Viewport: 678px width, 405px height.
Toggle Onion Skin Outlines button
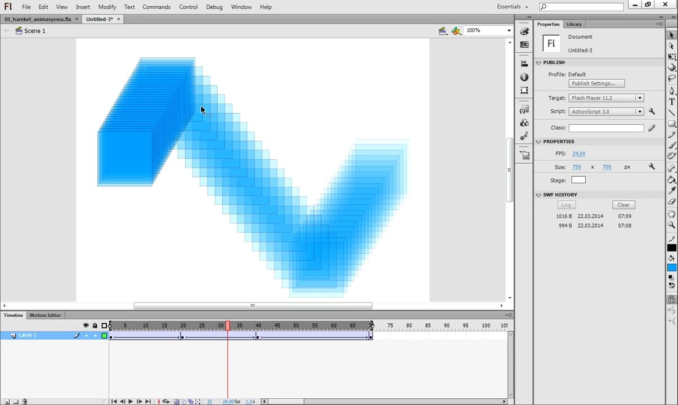[x=183, y=402]
